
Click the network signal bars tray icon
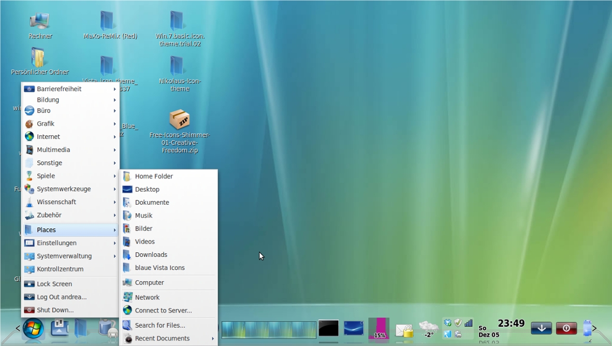(469, 323)
